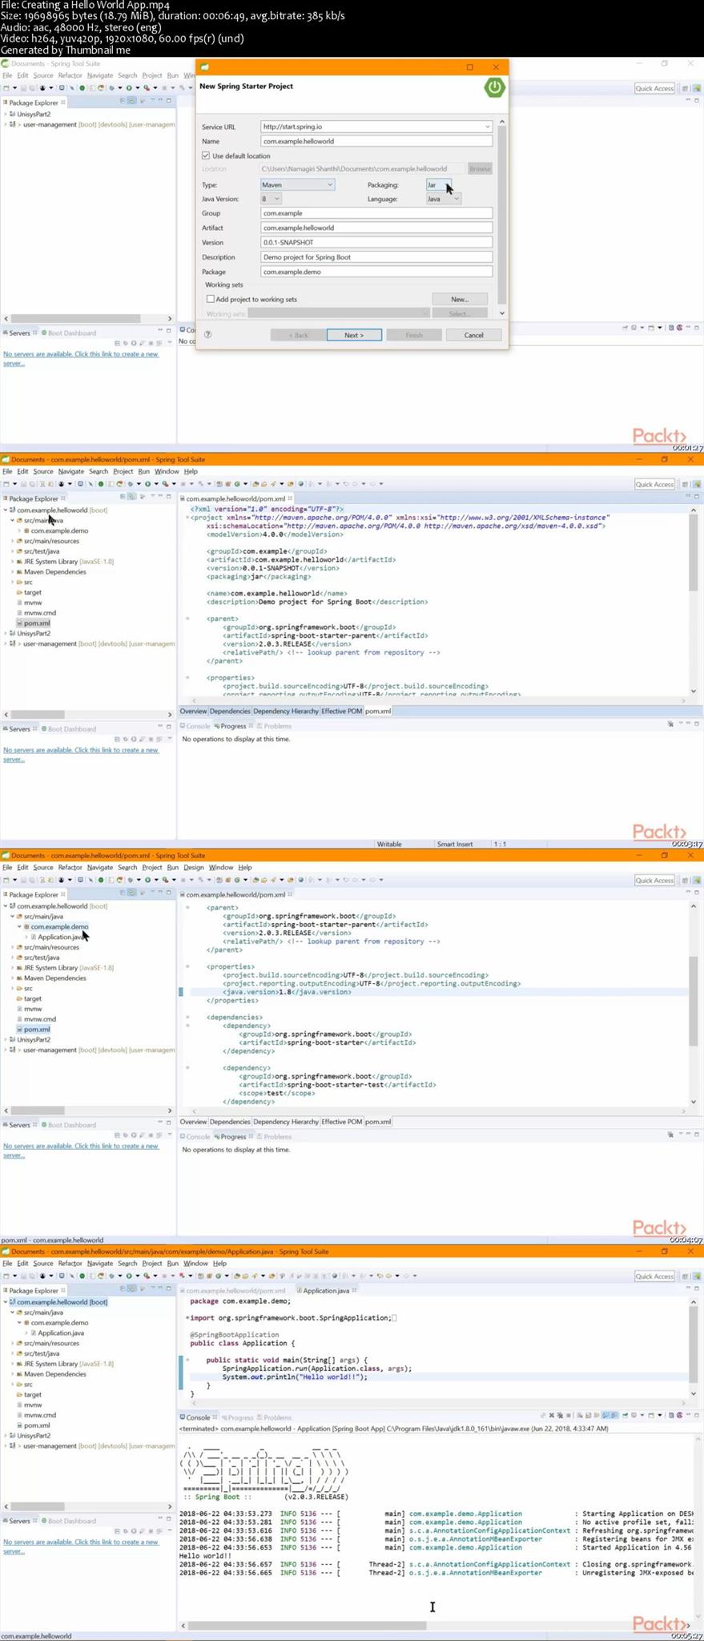Move editor vertical scrollbar in the 00:03:17 frame
The height and width of the screenshot is (1641, 704).
coord(693,551)
